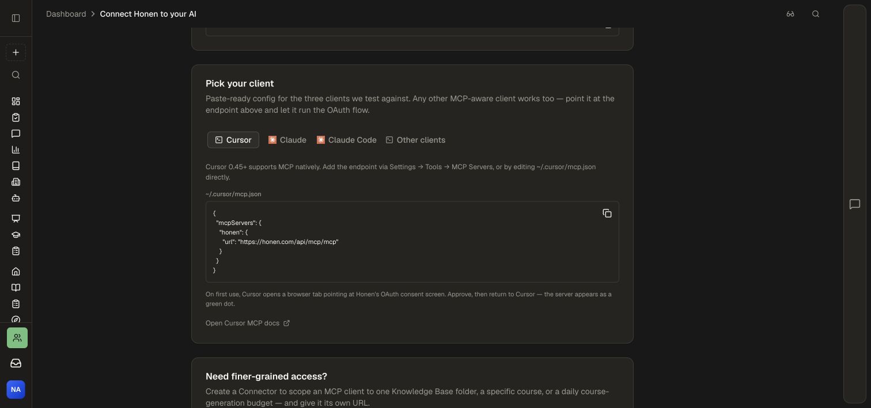Open the green users icon in sidebar
The image size is (871, 408).
coord(17,338)
